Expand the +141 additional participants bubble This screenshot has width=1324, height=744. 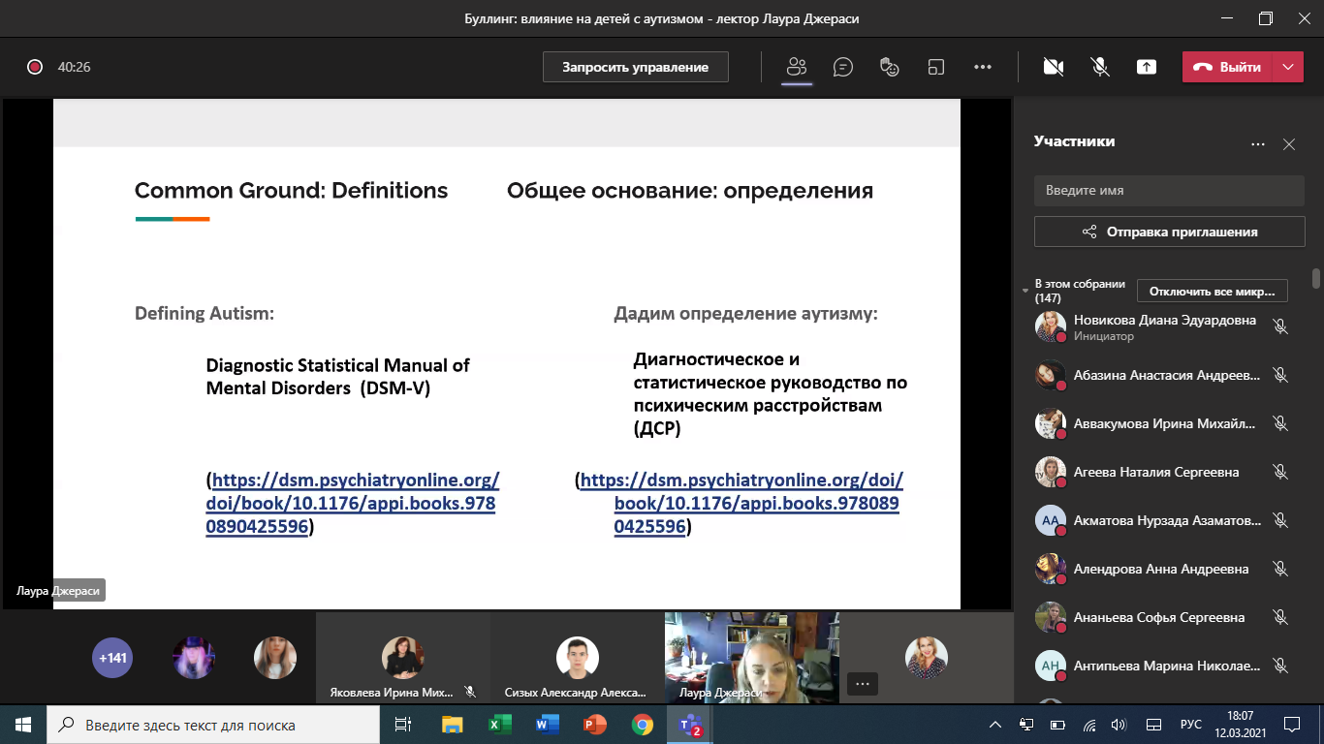point(110,658)
